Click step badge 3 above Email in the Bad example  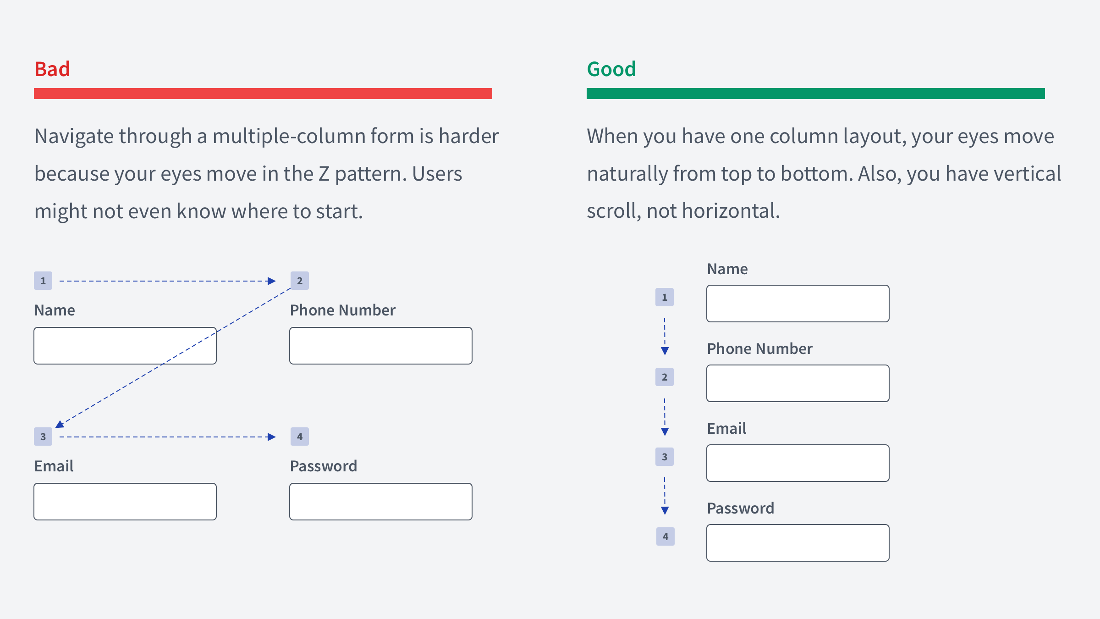coord(43,437)
